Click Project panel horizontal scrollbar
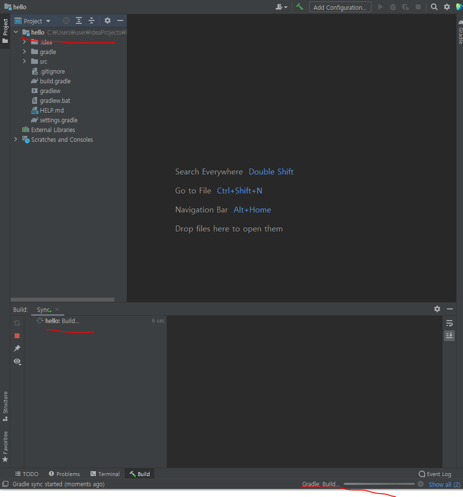 [x=62, y=300]
